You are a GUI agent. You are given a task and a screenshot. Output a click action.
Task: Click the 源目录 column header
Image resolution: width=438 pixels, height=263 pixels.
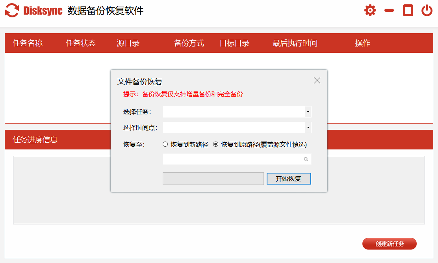(x=128, y=43)
